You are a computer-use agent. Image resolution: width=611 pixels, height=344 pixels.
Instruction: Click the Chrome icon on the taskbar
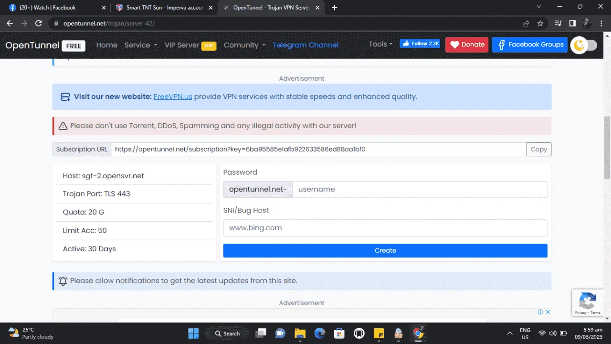pos(418,333)
